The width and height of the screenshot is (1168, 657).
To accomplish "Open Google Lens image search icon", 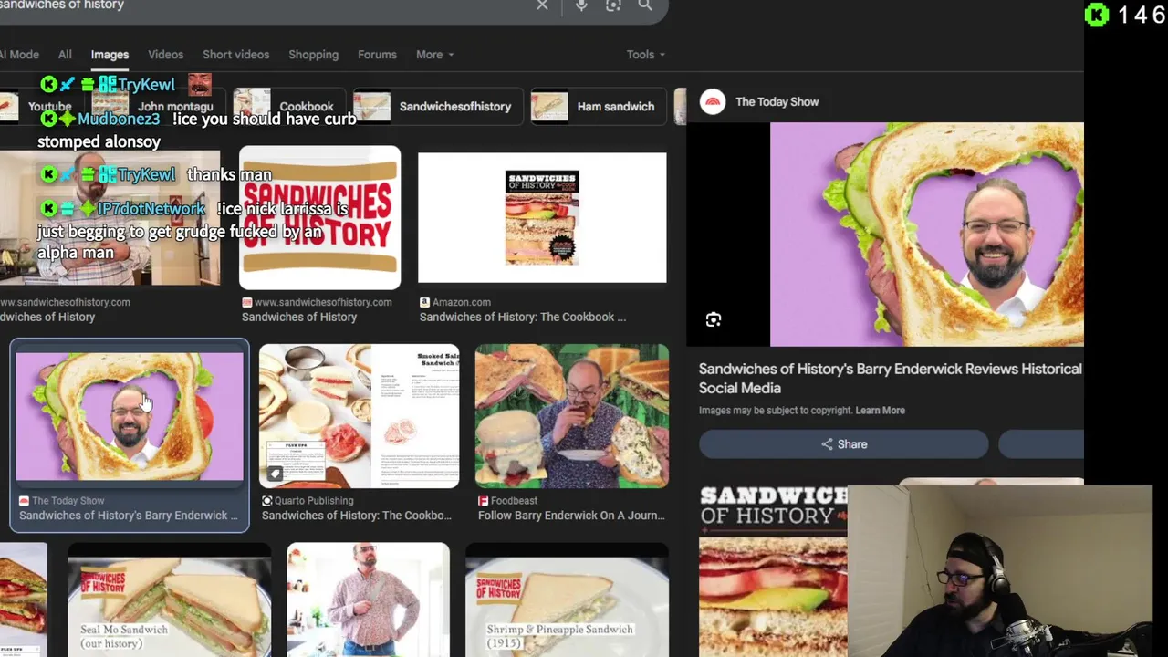I will click(613, 5).
